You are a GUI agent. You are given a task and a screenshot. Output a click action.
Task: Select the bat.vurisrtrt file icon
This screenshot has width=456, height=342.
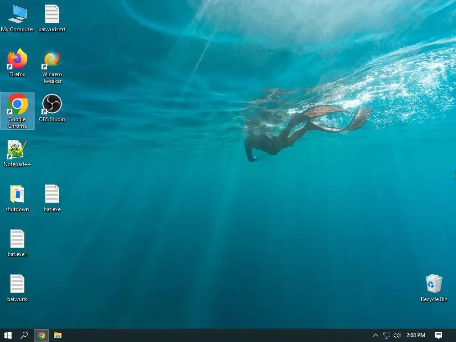[52, 18]
